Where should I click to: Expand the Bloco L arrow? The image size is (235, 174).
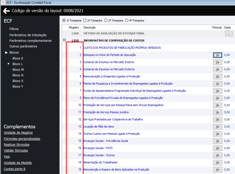pyautogui.click(x=9, y=64)
